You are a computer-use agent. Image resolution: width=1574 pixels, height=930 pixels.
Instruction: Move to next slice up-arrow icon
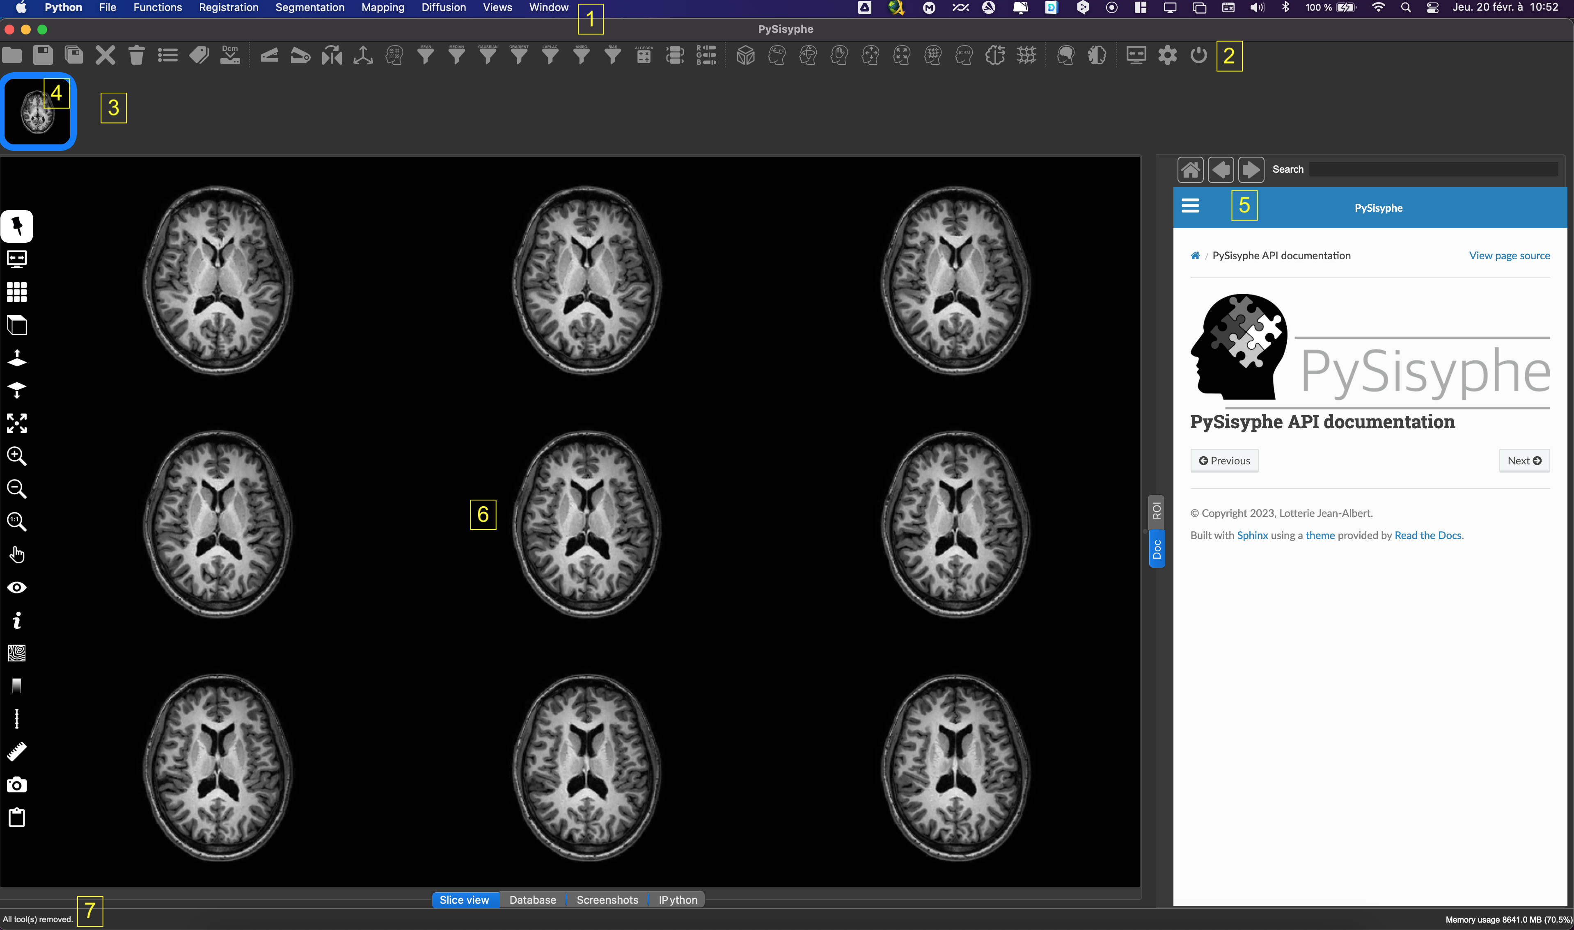[17, 358]
